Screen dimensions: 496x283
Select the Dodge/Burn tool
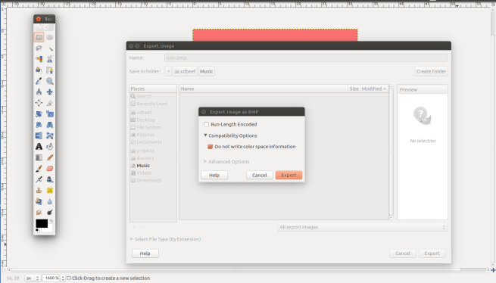pos(50,212)
